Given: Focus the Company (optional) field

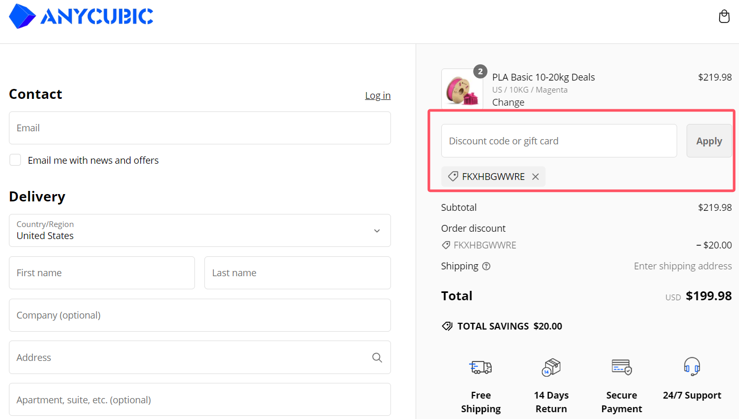Looking at the screenshot, I should pos(200,315).
